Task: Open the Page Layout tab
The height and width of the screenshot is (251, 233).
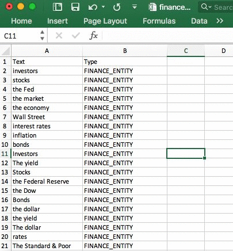Action: [x=105, y=21]
